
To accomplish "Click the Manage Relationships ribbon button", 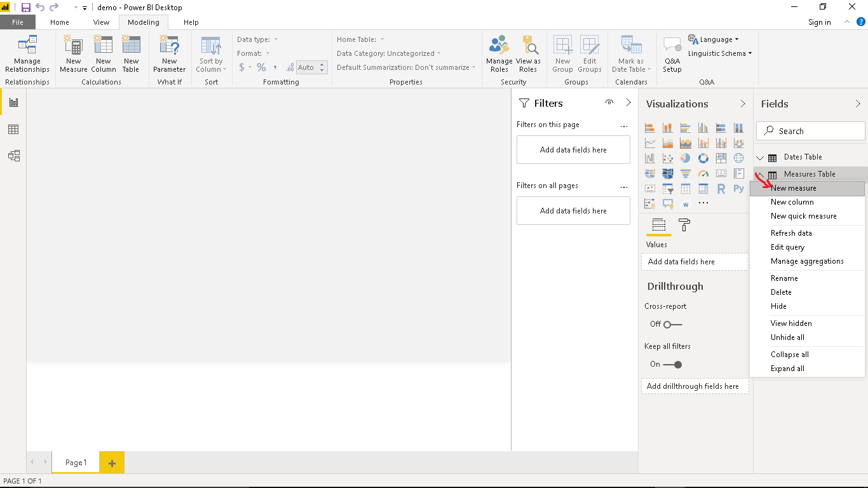I will point(27,55).
